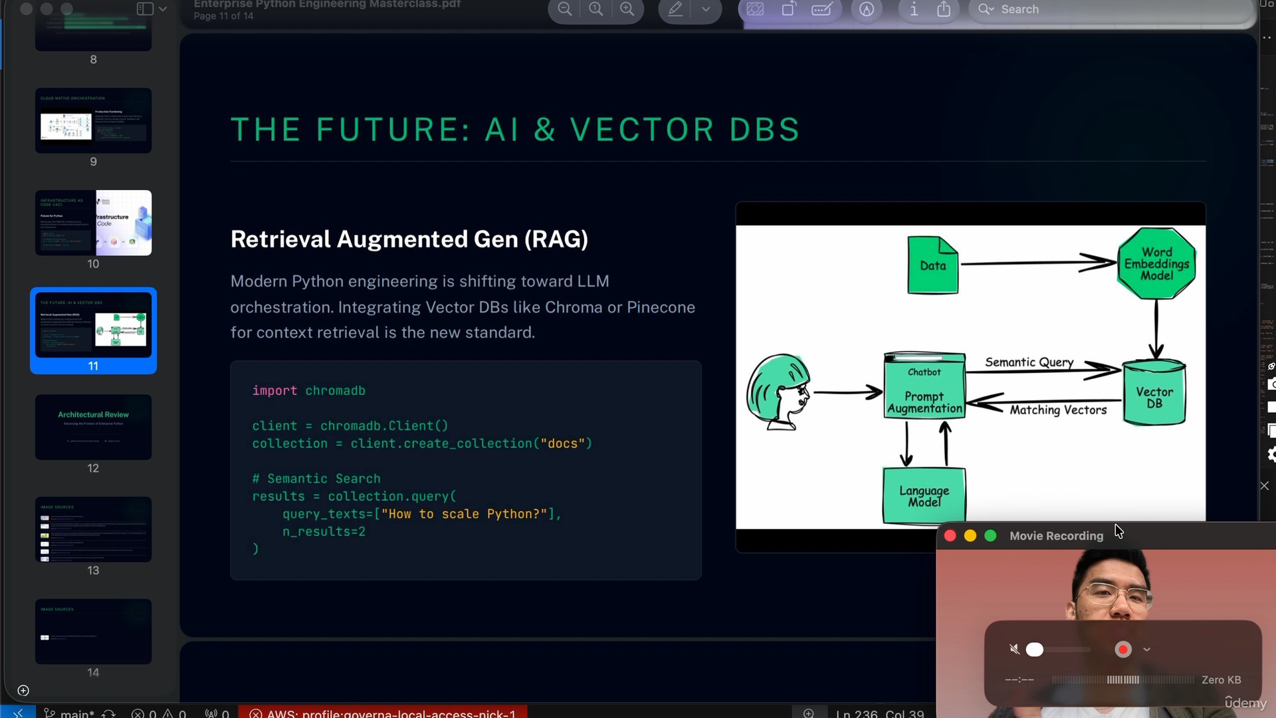Open recording options chevron dropdown
The height and width of the screenshot is (718, 1276).
1146,650
